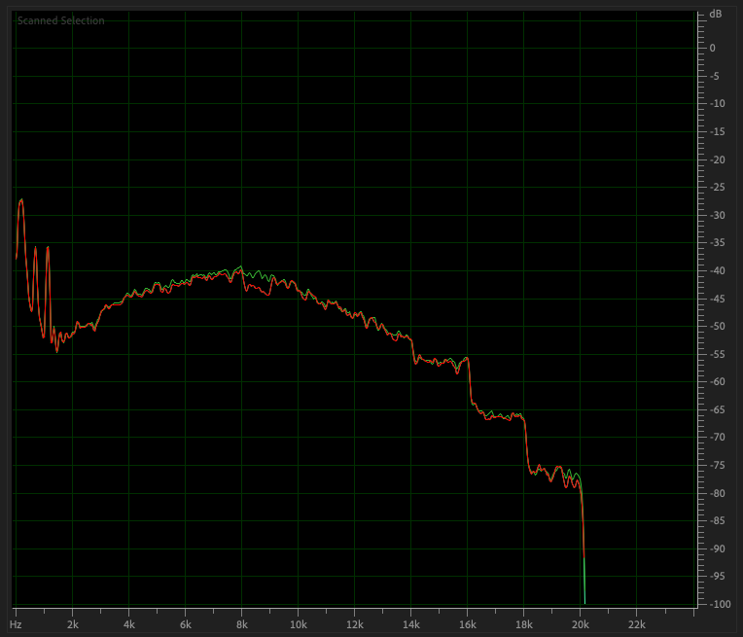Pick the -75 dB amplitude scale label
This screenshot has height=637, width=743.
click(x=715, y=465)
